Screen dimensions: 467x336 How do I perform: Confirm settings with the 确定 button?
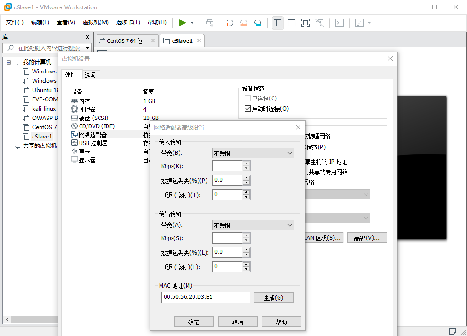(x=194, y=321)
